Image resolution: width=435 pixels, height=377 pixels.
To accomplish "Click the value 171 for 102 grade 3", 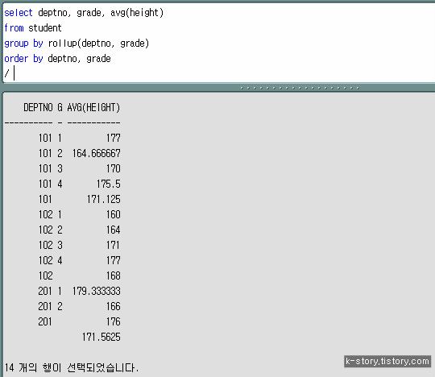I will 113,245.
